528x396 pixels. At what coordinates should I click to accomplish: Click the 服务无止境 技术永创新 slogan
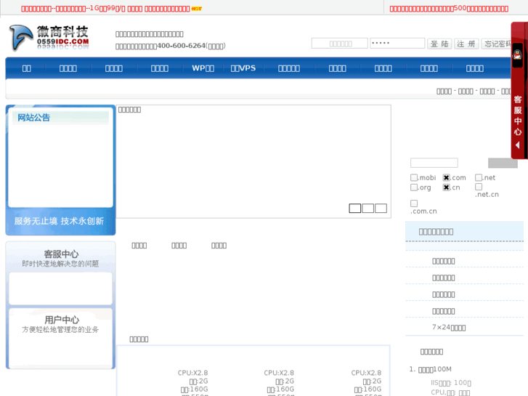pos(59,221)
